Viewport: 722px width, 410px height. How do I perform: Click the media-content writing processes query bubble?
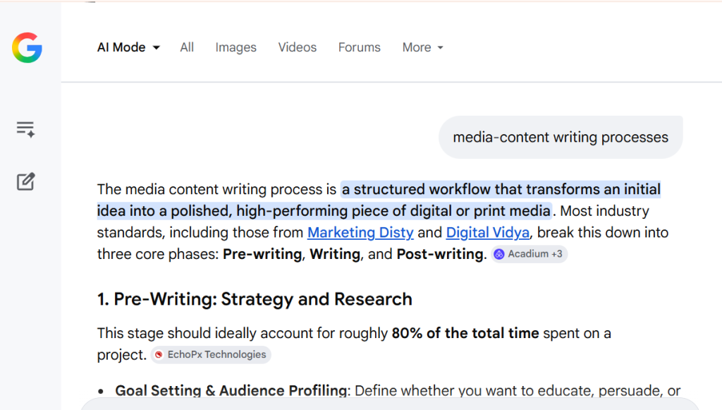[x=561, y=138]
